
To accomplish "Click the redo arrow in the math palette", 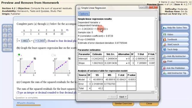I will point(10,26).
